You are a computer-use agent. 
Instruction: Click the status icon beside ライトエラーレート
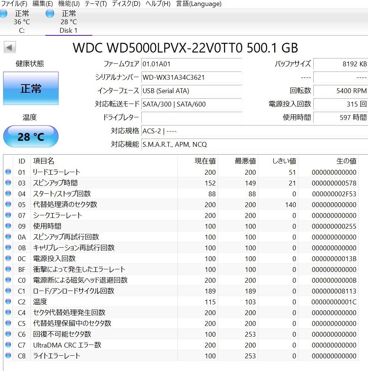(x=8, y=355)
